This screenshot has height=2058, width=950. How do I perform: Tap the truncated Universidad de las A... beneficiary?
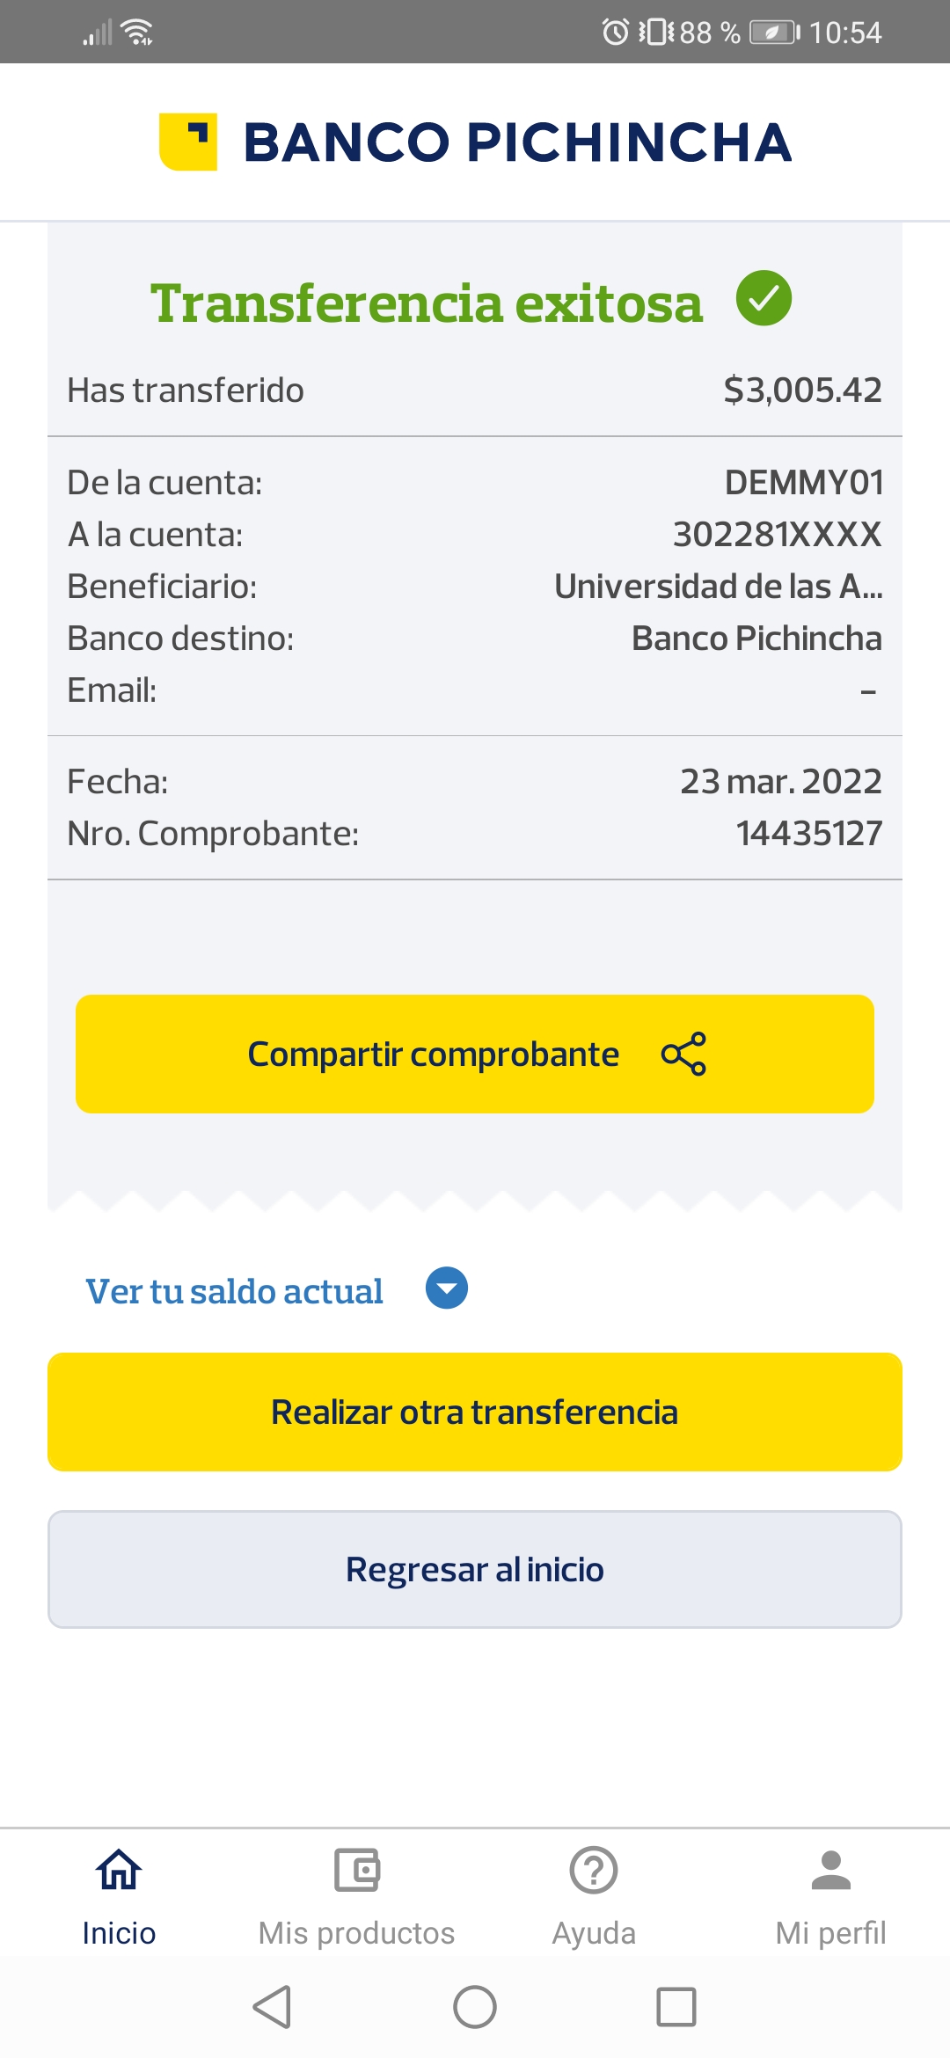[x=718, y=587]
